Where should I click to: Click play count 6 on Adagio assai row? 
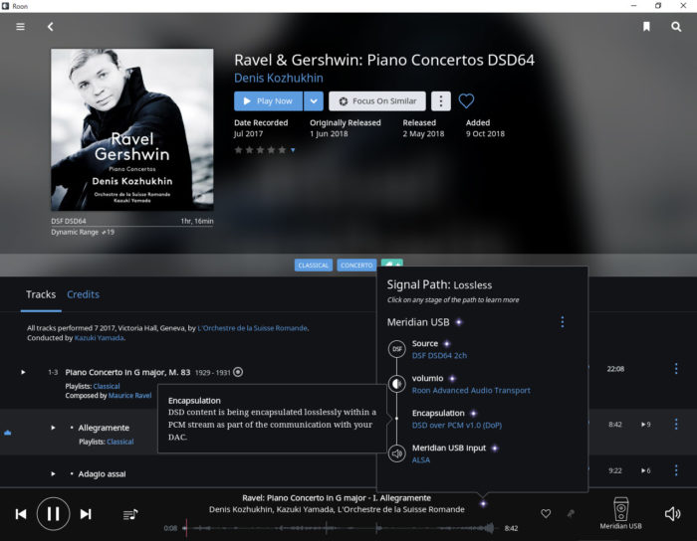[645, 470]
